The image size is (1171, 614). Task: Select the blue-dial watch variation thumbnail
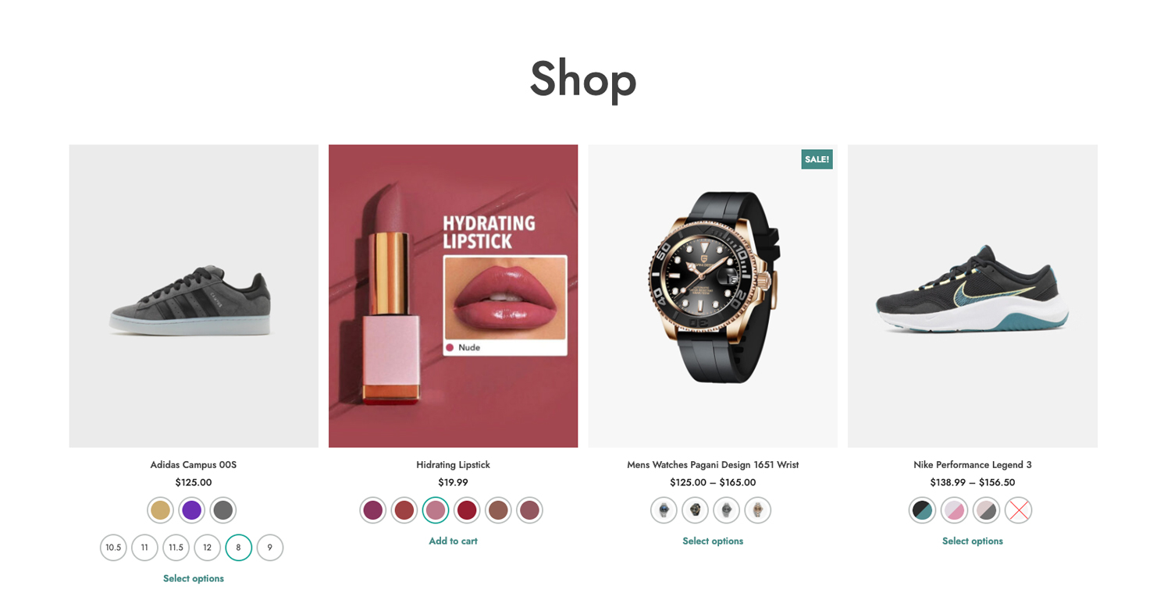coord(664,510)
